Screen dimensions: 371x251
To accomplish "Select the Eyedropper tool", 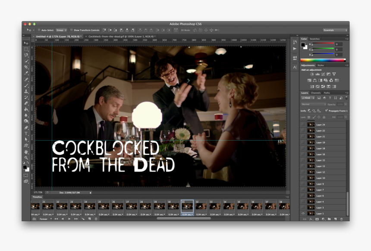I will 26,73.
